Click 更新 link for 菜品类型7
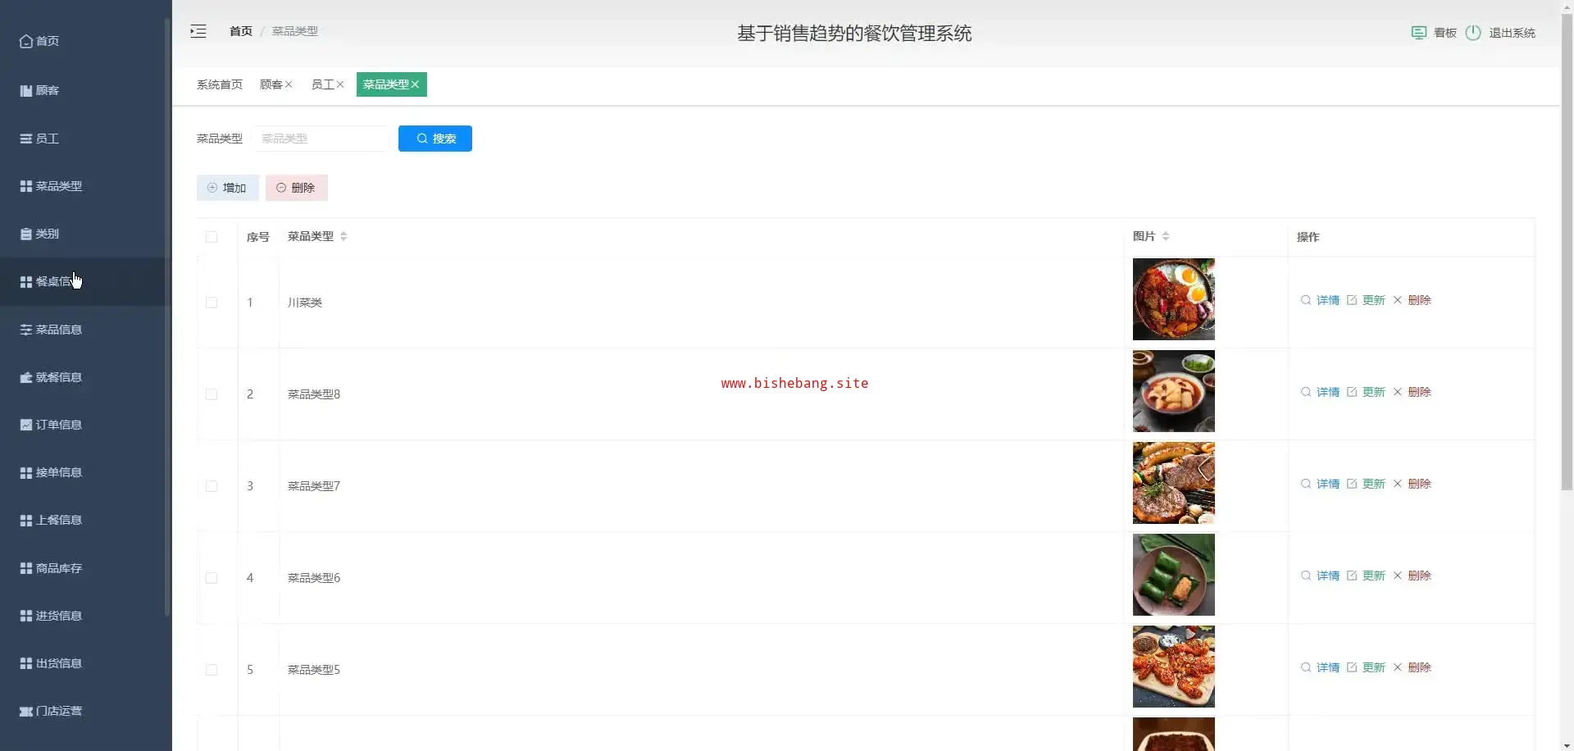Screen dimensions: 1574x751 1374,484
